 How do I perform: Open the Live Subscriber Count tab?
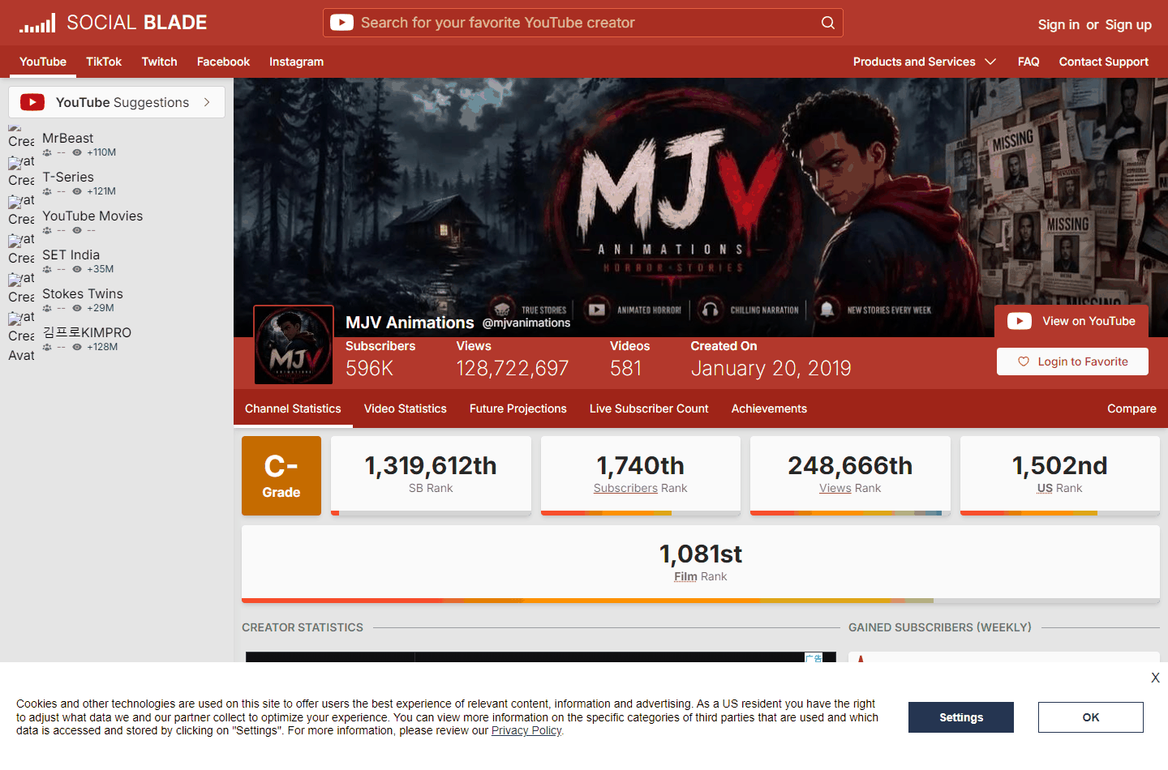tap(649, 409)
